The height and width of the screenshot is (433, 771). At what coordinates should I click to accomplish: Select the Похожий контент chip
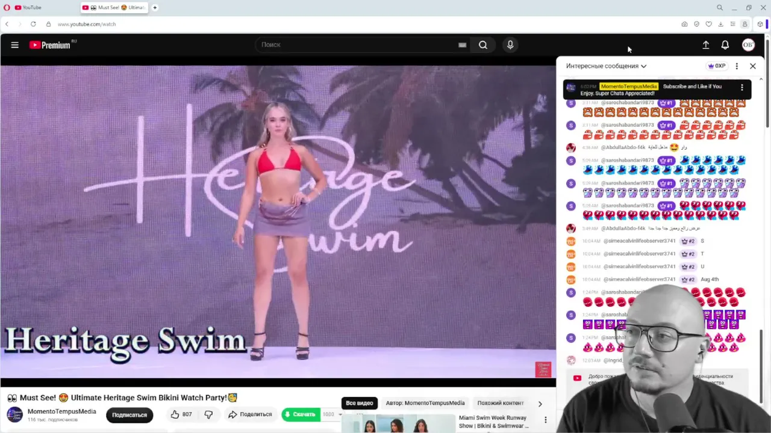(501, 403)
